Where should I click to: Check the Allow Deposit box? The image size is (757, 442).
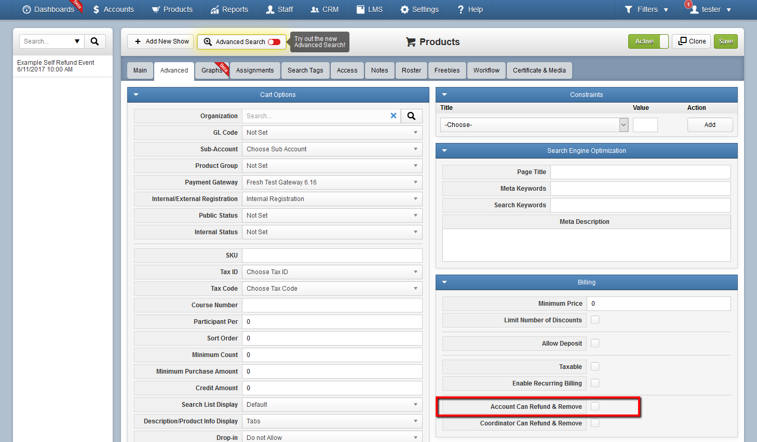coord(595,343)
